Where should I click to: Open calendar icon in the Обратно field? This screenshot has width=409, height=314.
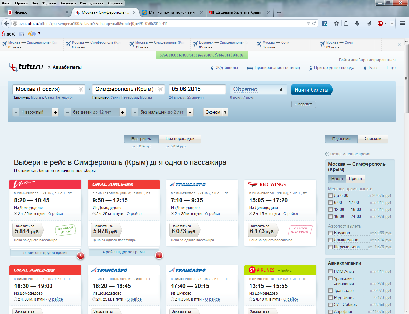pos(282,89)
